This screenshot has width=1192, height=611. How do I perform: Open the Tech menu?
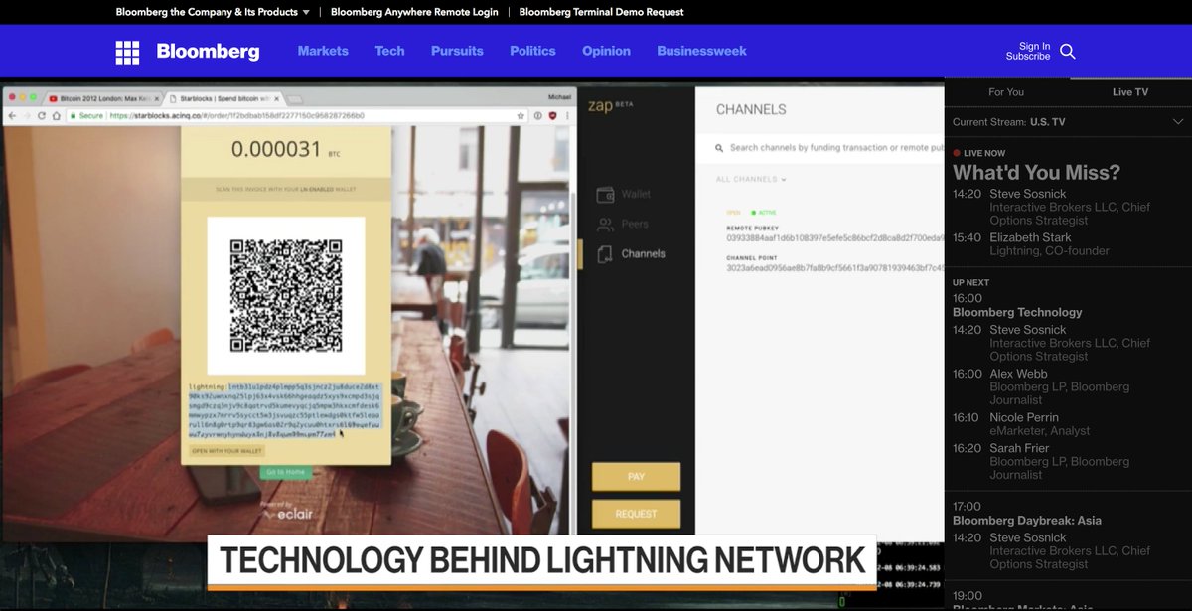(x=389, y=51)
